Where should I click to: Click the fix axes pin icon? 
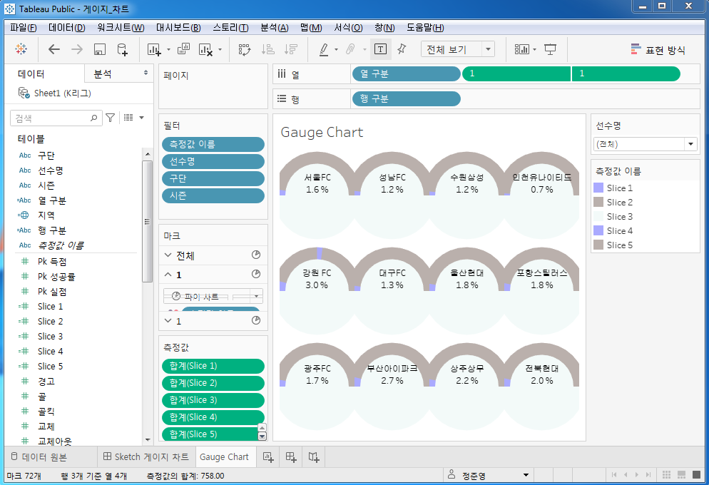tap(402, 48)
